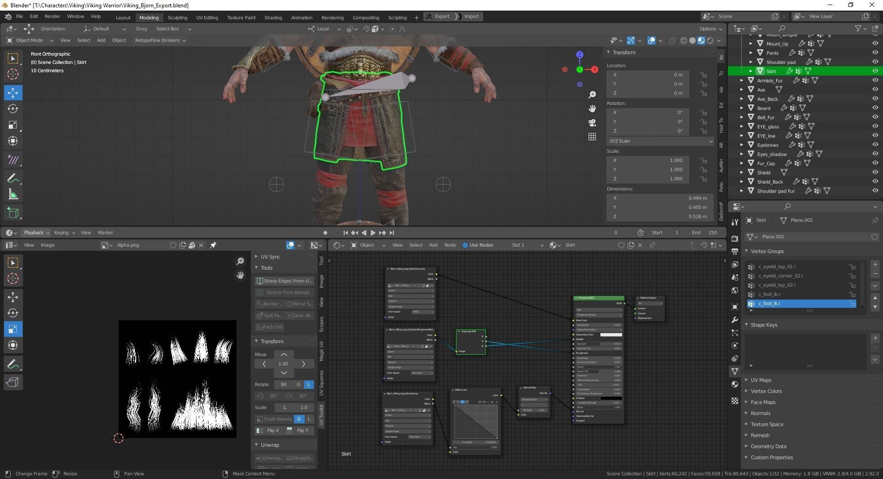The image size is (883, 479).
Task: Select the Cursor tool in 3D viewport
Action: pos(13,74)
